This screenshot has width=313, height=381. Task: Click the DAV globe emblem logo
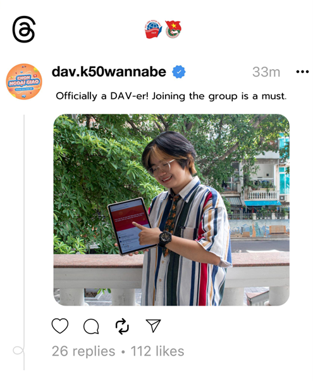[x=154, y=29]
